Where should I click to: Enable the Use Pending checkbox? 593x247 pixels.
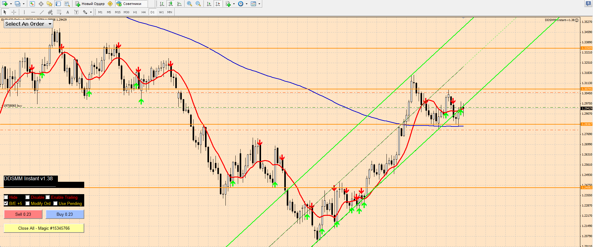(55, 203)
